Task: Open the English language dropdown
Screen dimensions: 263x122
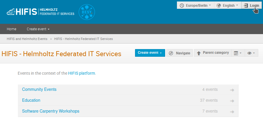Action: pos(228,5)
